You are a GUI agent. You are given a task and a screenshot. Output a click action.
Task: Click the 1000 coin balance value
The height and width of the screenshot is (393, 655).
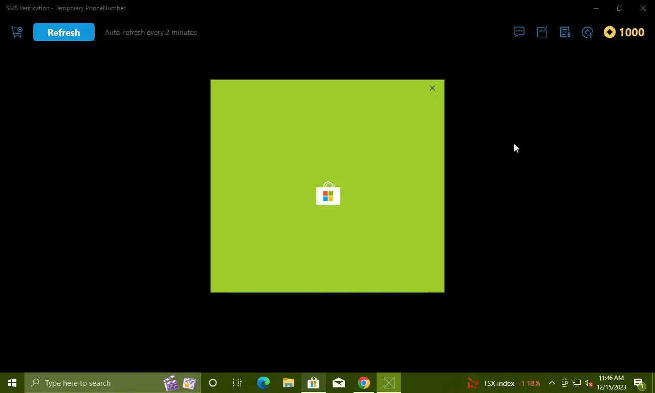(x=631, y=32)
